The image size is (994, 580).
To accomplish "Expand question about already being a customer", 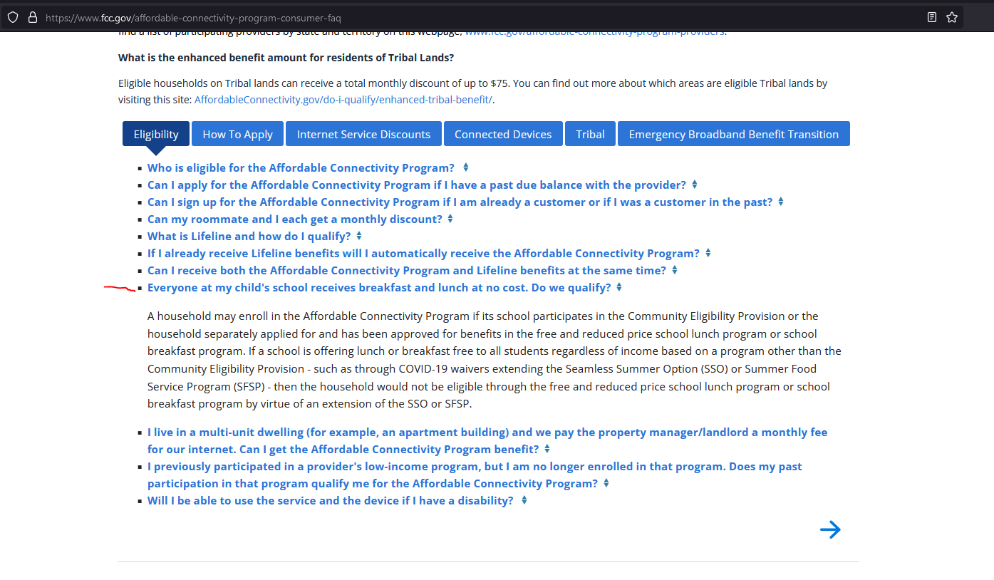I will (460, 202).
